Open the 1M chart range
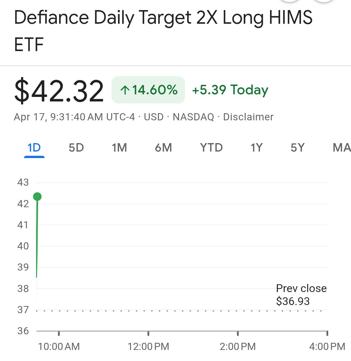 [119, 148]
